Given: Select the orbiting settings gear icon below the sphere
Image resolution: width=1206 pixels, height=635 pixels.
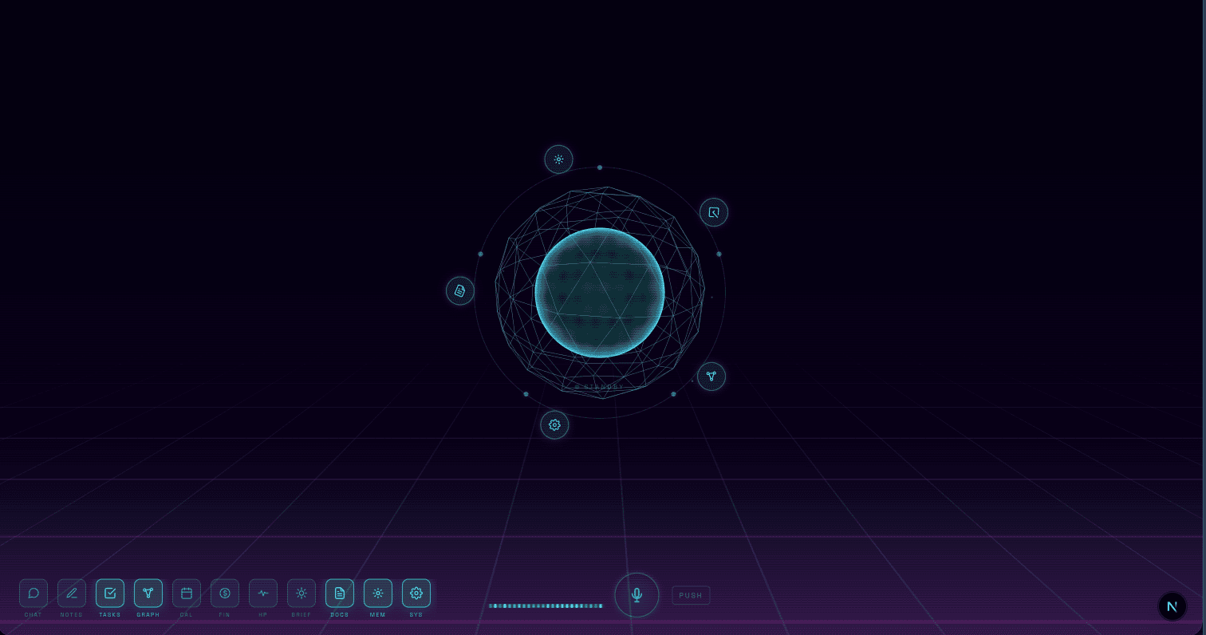Looking at the screenshot, I should pyautogui.click(x=554, y=425).
